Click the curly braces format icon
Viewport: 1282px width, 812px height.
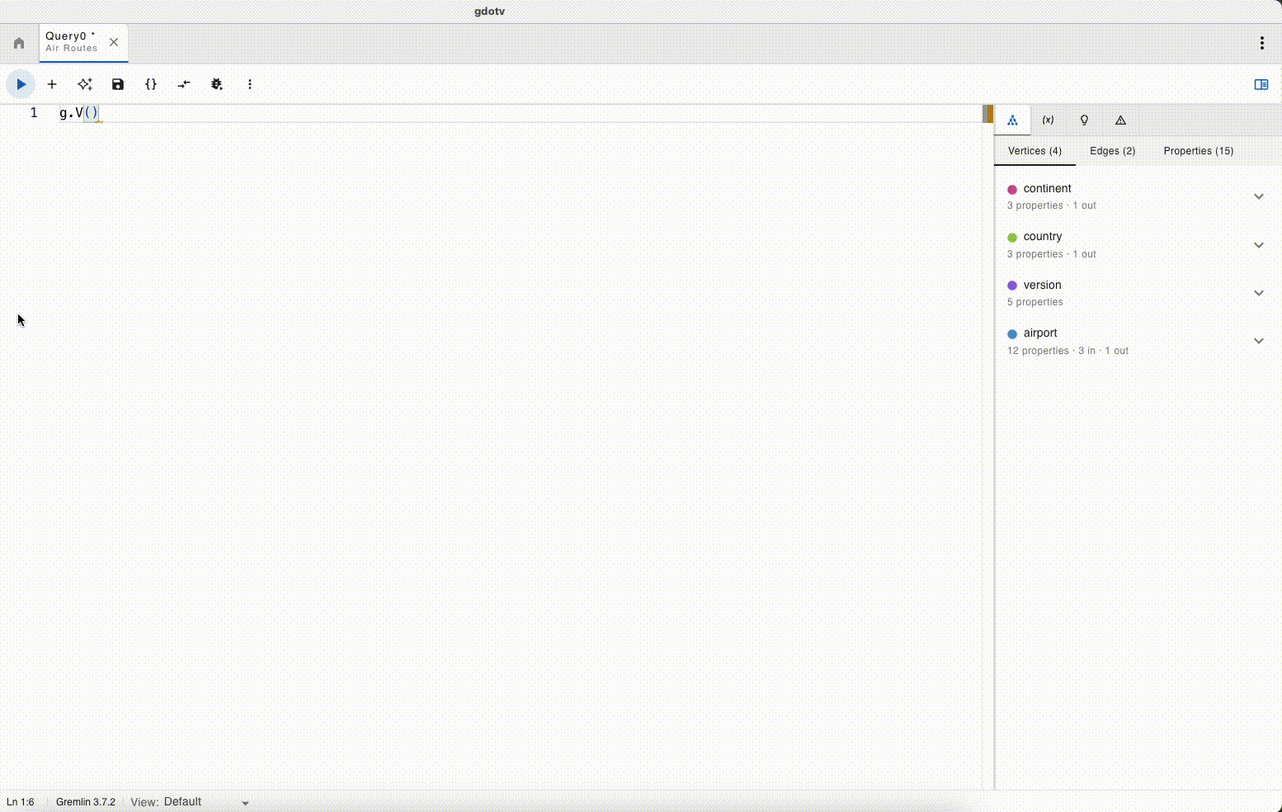[151, 84]
